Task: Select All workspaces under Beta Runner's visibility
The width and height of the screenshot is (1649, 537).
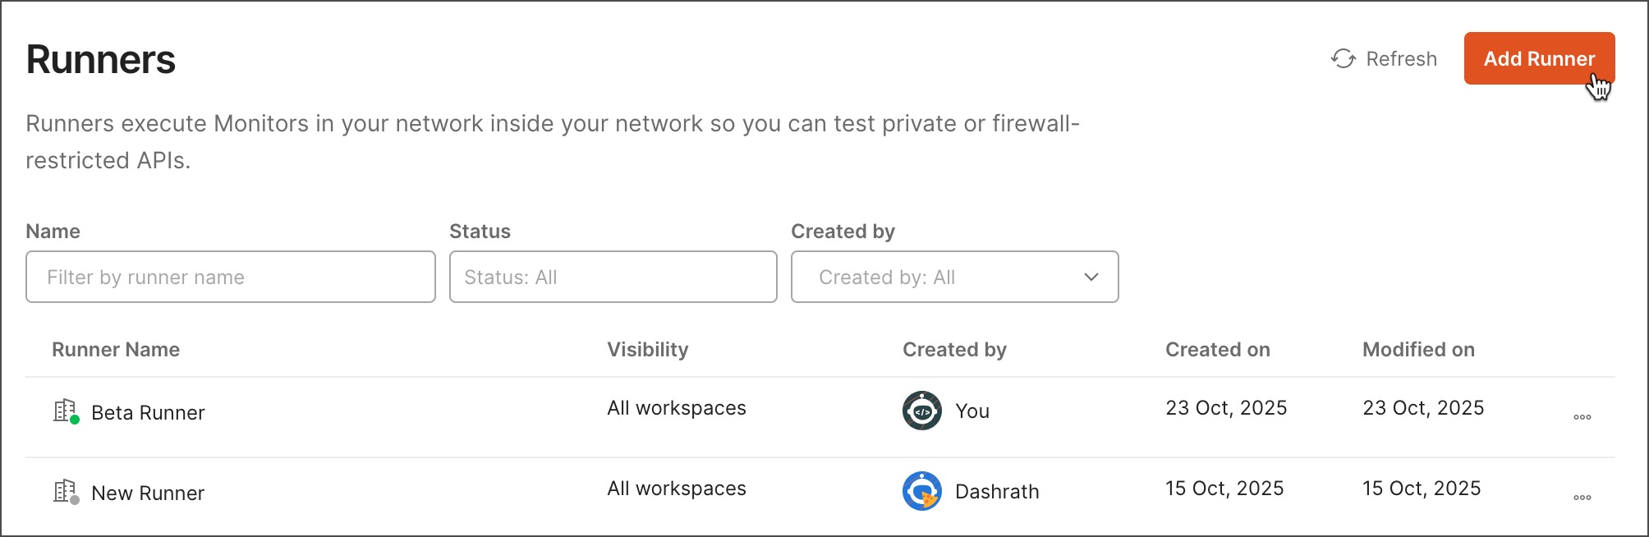Action: tap(676, 408)
